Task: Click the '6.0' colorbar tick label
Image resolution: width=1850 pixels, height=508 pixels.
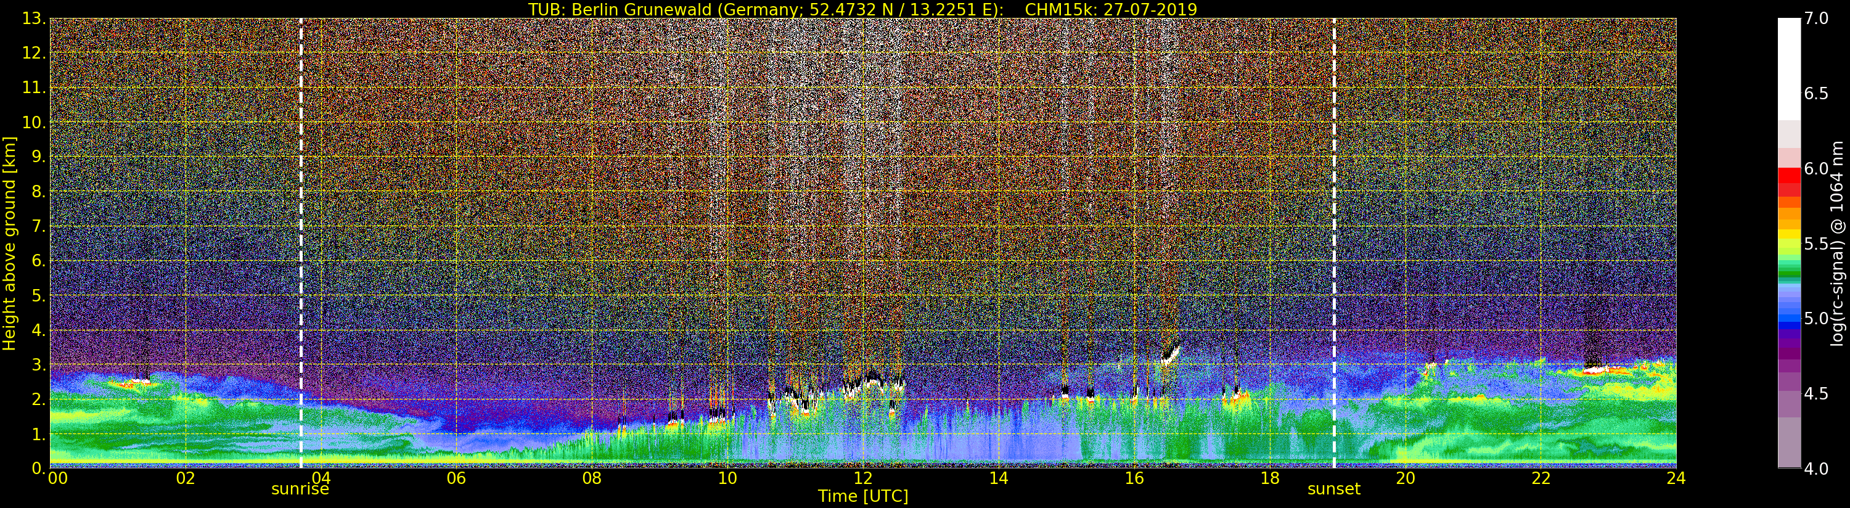Action: 1815,169
